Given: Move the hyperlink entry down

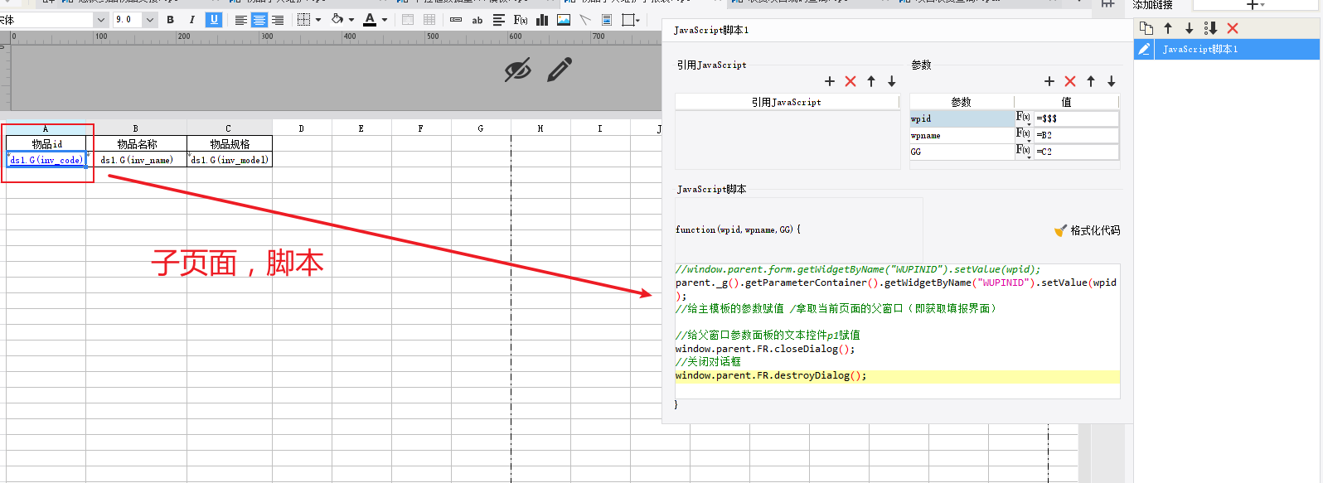Looking at the screenshot, I should tap(1190, 28).
